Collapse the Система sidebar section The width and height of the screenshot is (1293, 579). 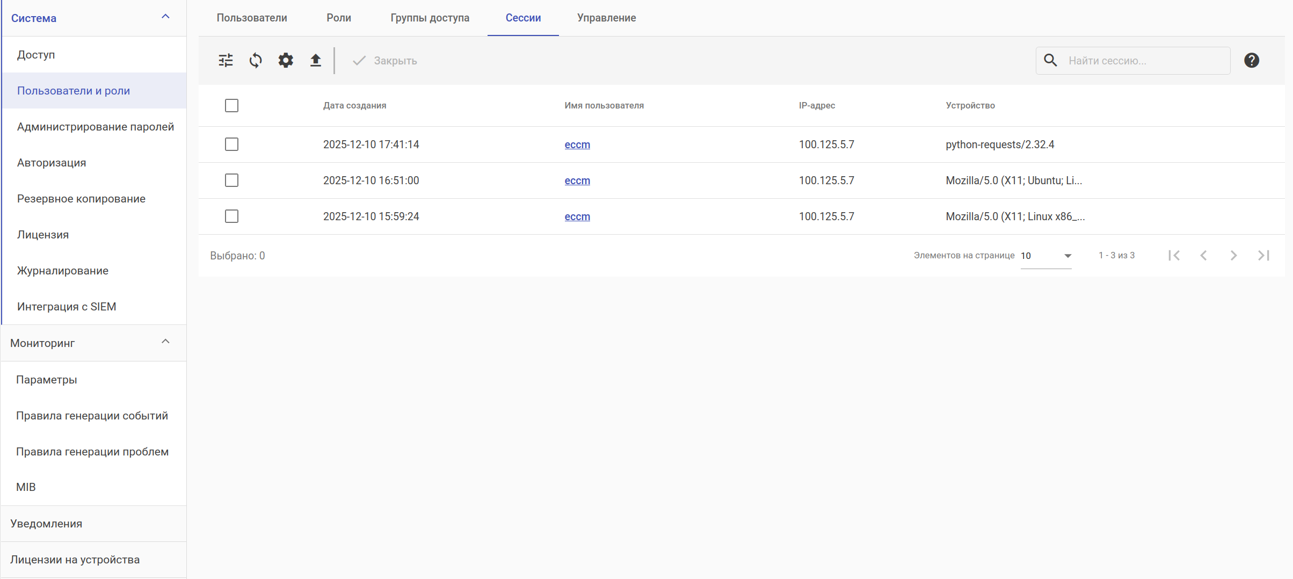tap(165, 17)
